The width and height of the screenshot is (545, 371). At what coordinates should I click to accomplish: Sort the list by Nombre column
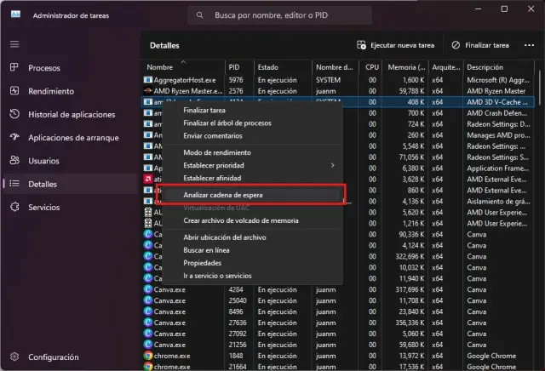coord(160,66)
